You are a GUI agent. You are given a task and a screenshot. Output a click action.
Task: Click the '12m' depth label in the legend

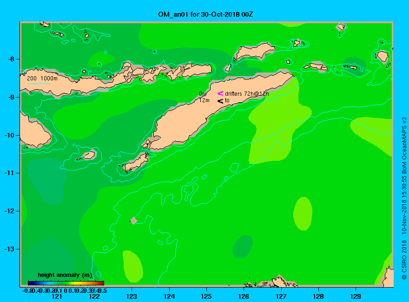(204, 100)
